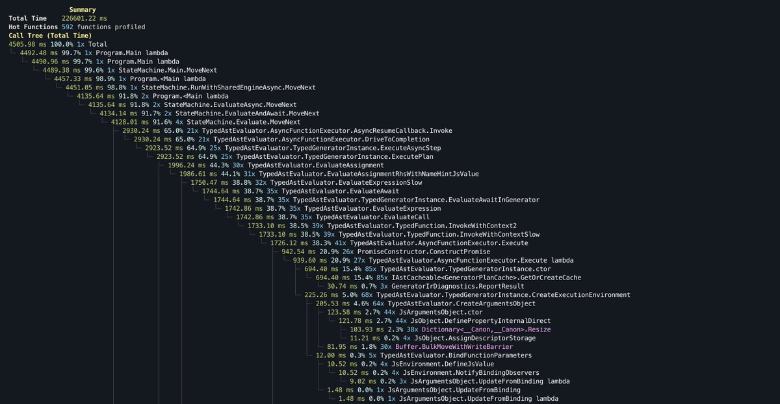Image resolution: width=780 pixels, height=404 pixels.
Task: Click the StateMachine.EvaluateAndAwait.MoveNext row
Action: tap(209, 113)
